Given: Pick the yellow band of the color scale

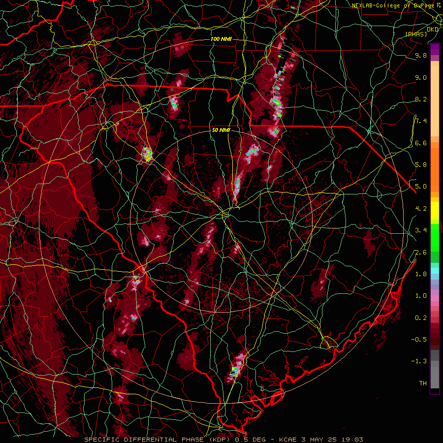Looking at the screenshot, I should point(435,211).
